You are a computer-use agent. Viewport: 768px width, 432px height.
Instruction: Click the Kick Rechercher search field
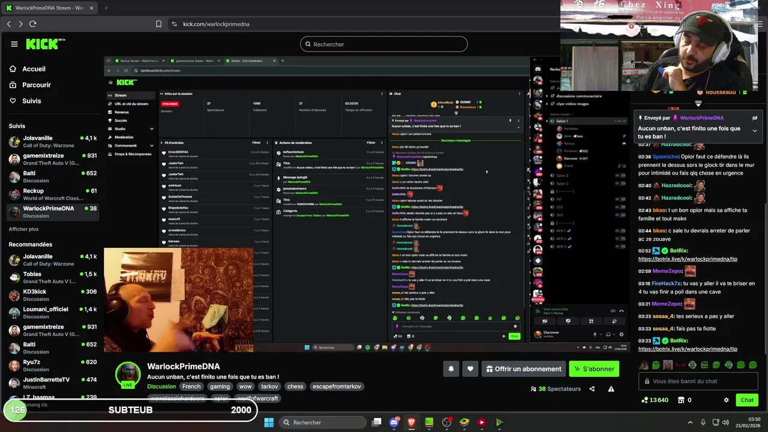click(x=384, y=44)
